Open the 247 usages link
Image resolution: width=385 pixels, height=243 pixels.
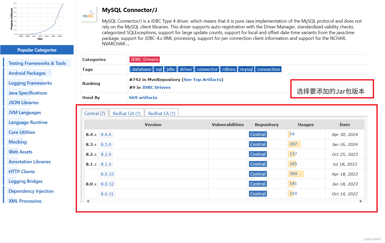coord(293,144)
